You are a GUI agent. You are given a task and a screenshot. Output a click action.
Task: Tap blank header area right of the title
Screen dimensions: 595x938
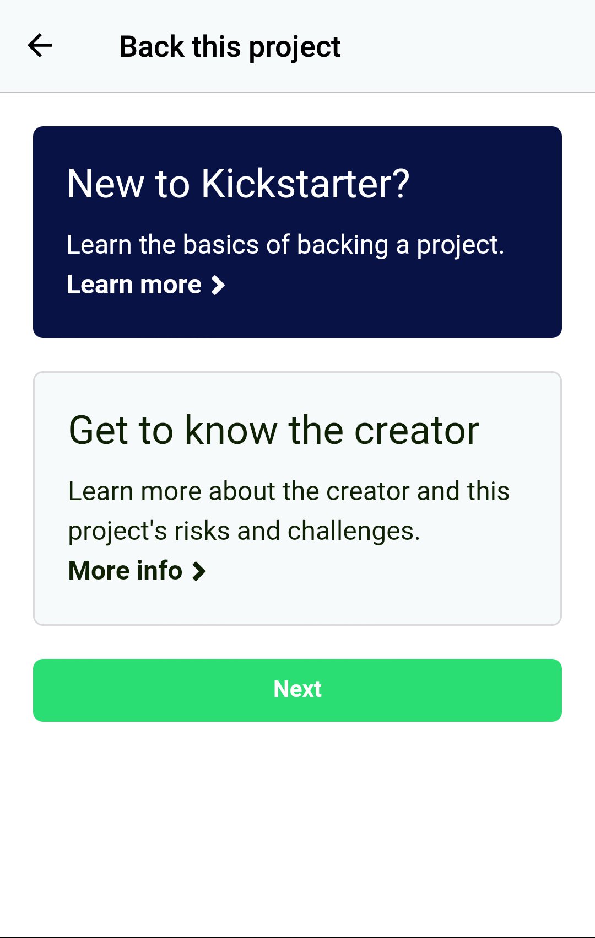(x=468, y=46)
